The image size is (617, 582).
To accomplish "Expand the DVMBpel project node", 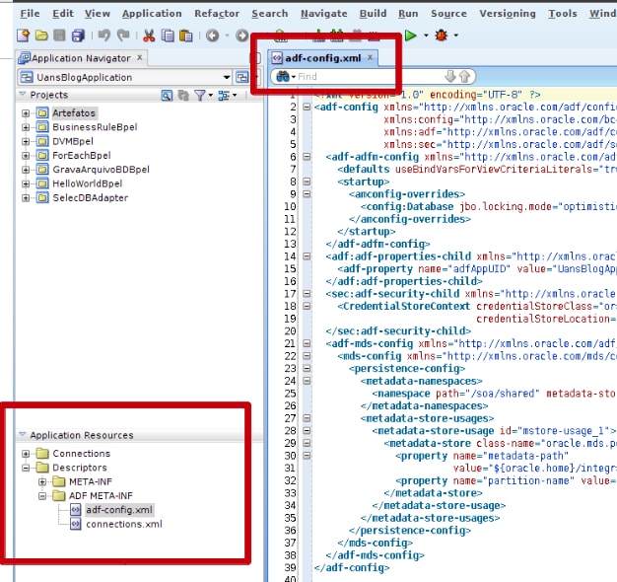I will pos(26,141).
